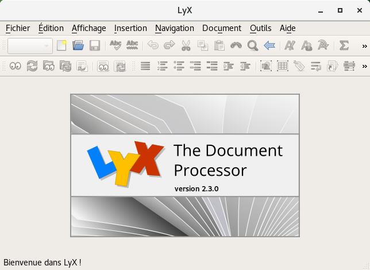The height and width of the screenshot is (270, 370).
Task: Apply default paragraph layout icon
Action: pos(145,66)
